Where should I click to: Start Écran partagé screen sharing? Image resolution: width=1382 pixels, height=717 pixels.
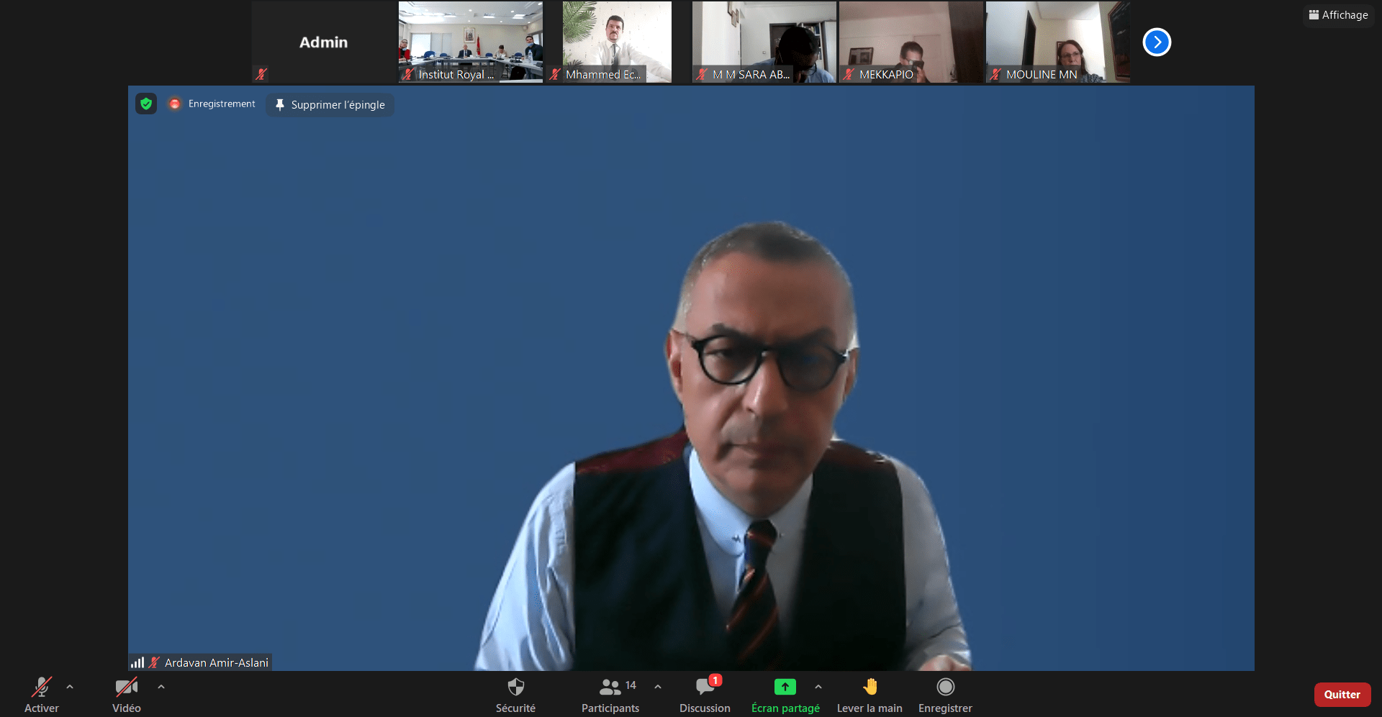point(785,695)
